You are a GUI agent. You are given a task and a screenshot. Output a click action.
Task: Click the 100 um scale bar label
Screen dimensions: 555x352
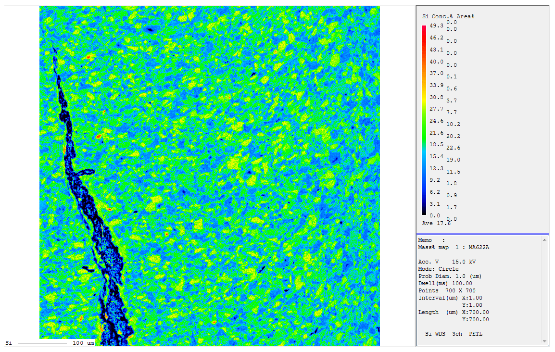pyautogui.click(x=83, y=343)
